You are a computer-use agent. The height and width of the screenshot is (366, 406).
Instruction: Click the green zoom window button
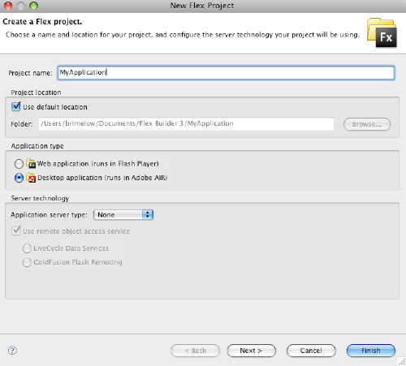coord(33,6)
